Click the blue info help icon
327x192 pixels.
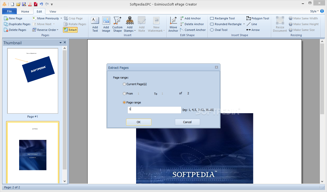pos(322,11)
